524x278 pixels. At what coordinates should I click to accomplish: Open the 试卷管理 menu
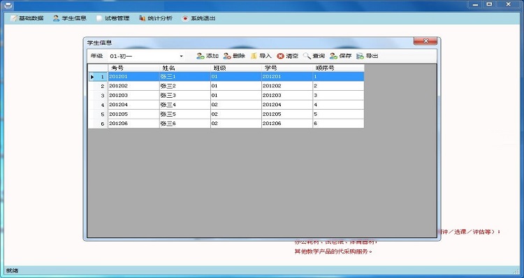[112, 18]
